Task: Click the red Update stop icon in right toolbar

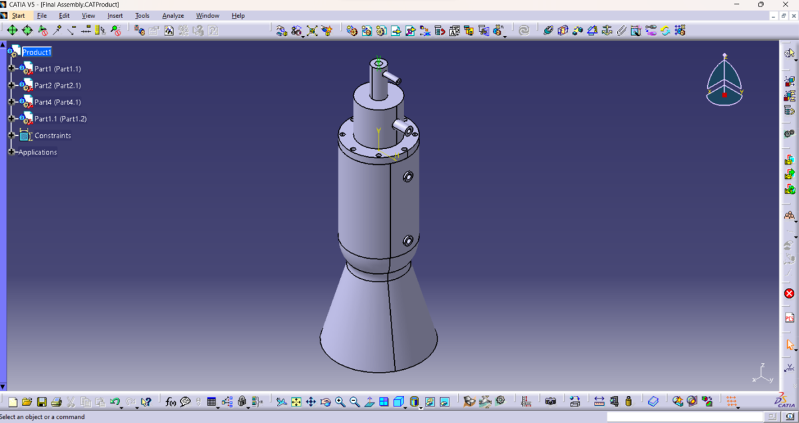Action: tap(790, 293)
